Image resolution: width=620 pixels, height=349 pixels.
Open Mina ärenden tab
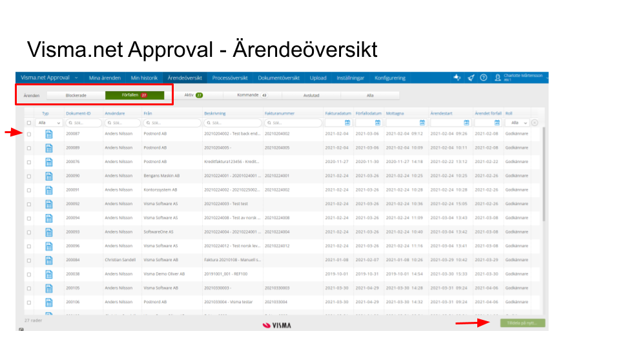(105, 78)
